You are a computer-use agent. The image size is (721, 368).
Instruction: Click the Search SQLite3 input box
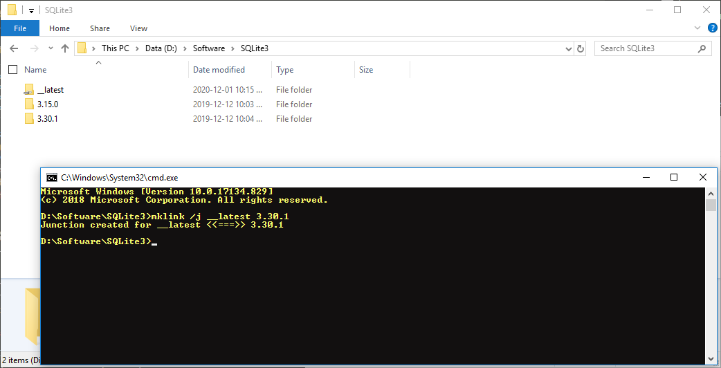click(x=652, y=48)
